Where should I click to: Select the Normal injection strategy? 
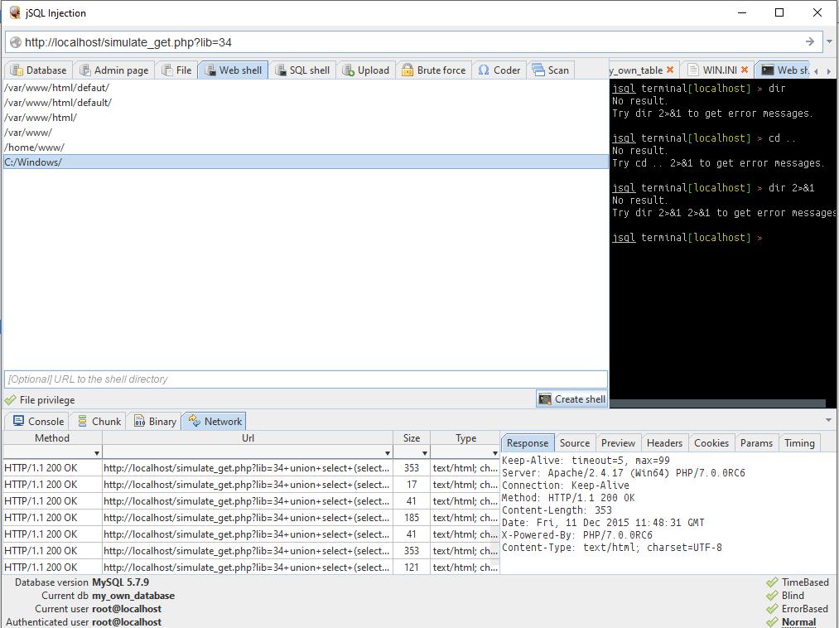pyautogui.click(x=798, y=622)
